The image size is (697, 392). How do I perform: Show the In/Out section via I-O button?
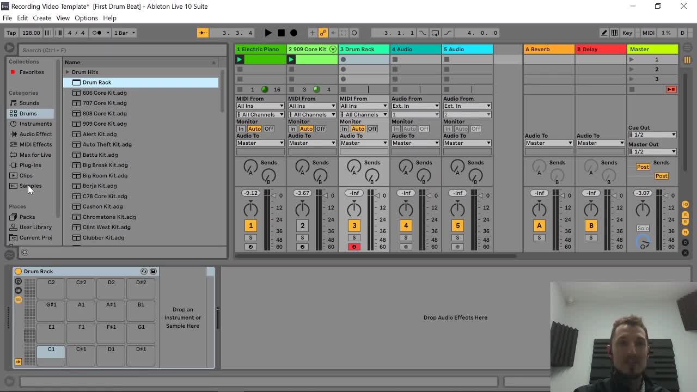click(x=685, y=205)
